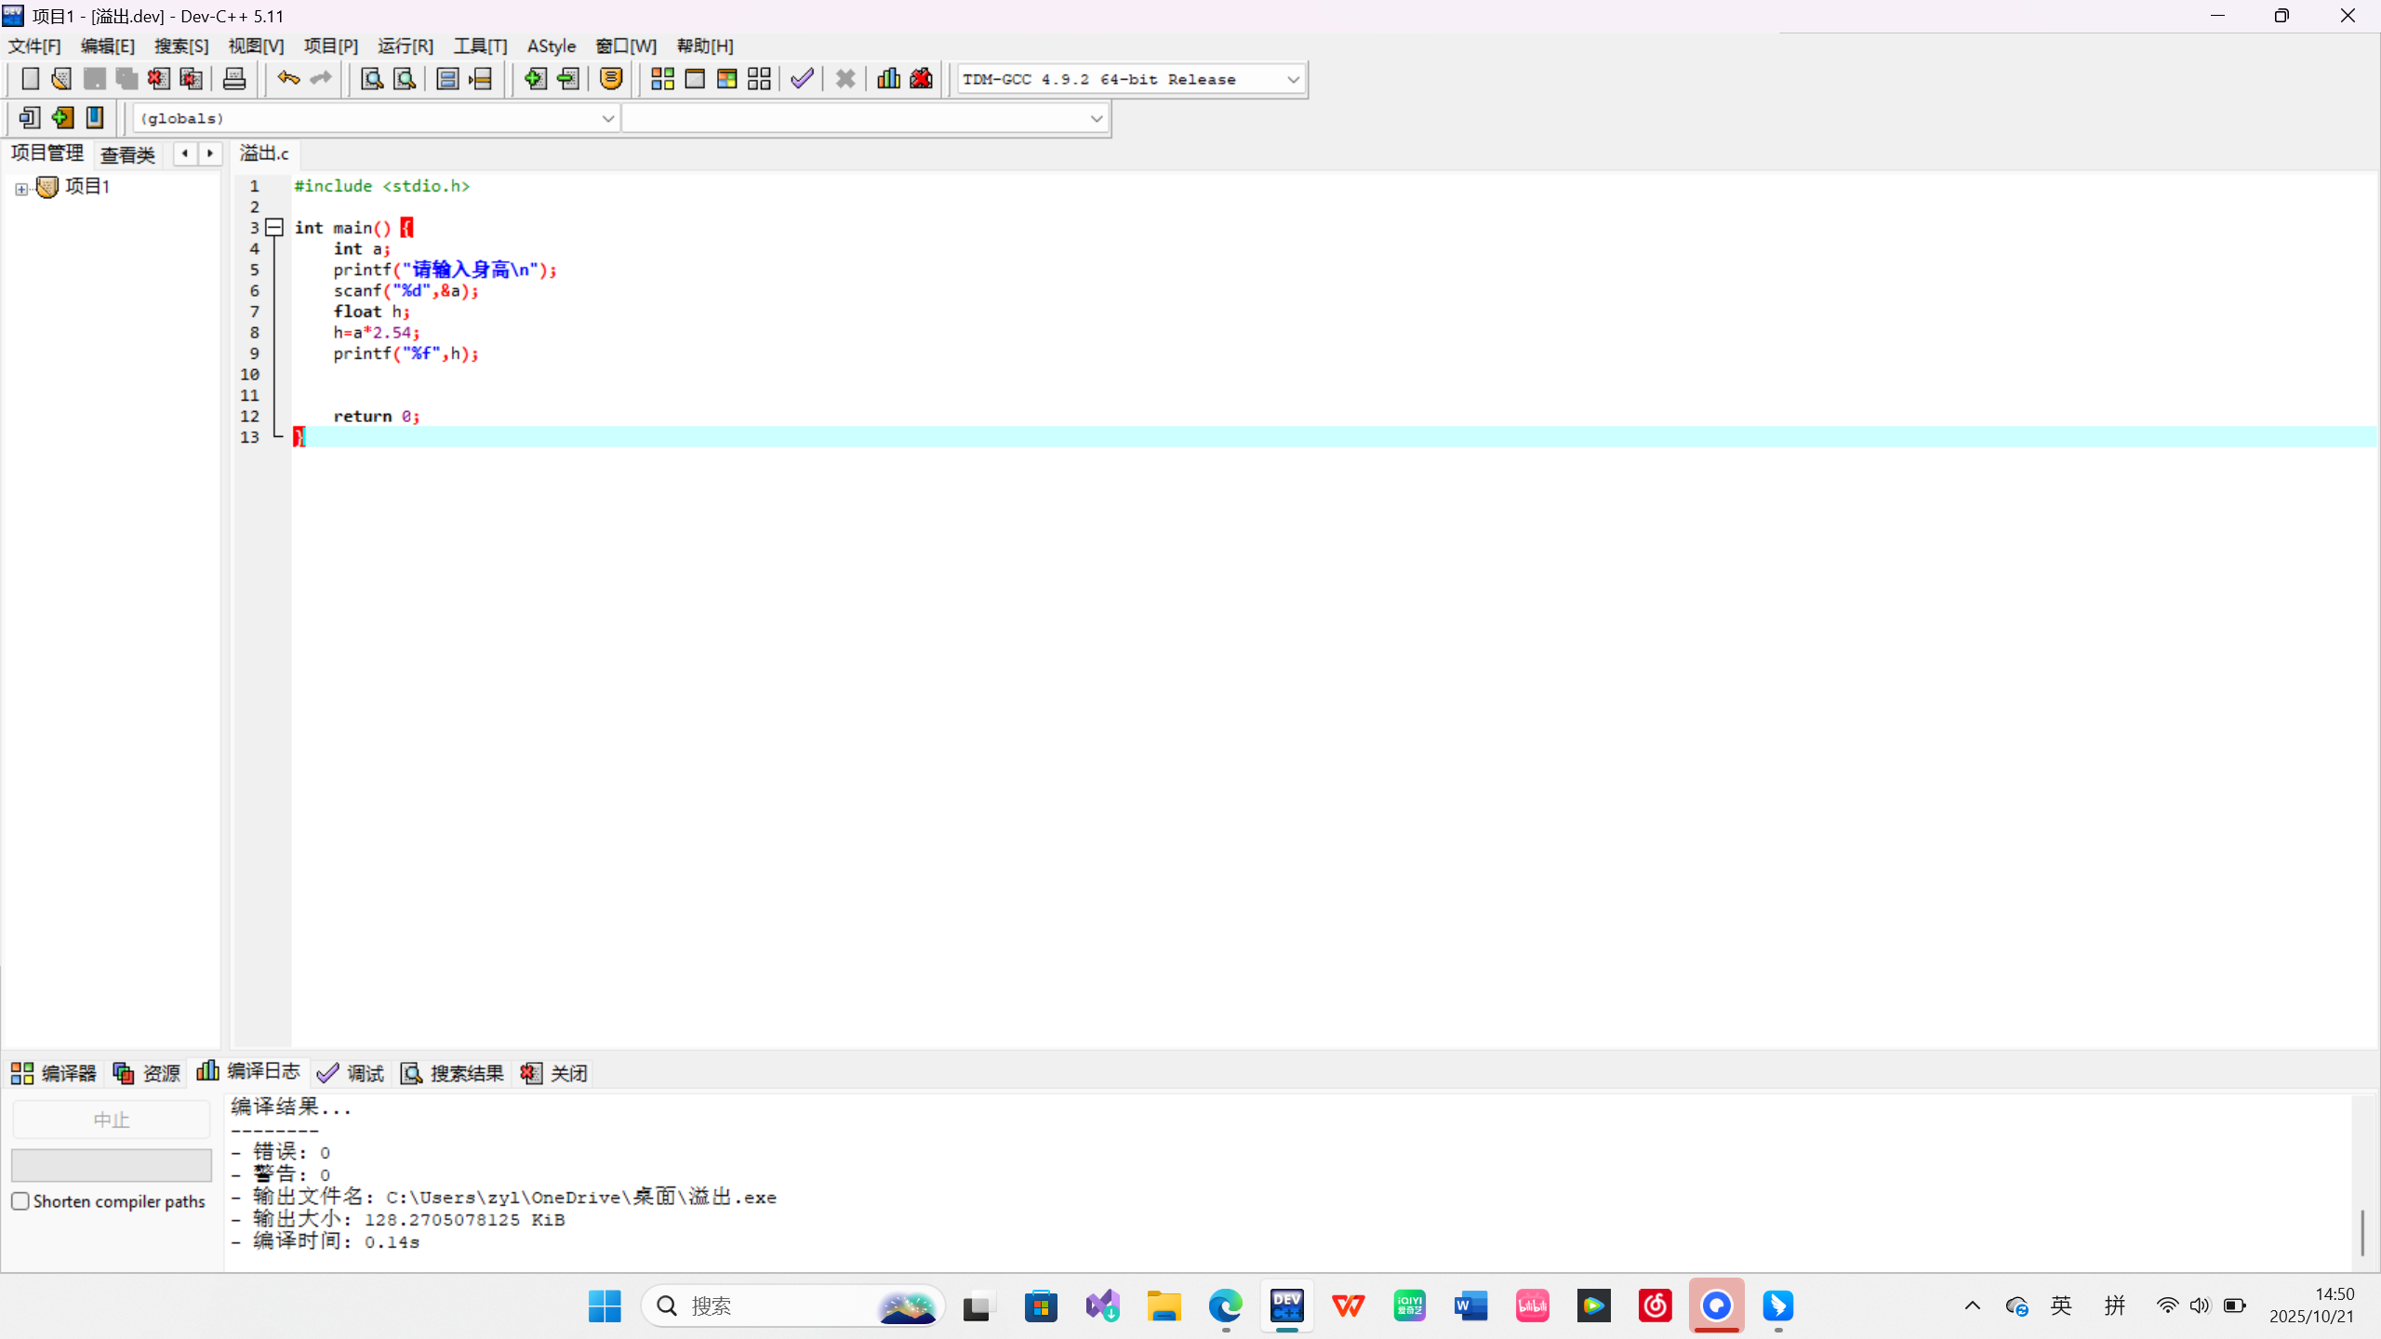
Task: Click the Compile and Run icon
Action: point(726,79)
